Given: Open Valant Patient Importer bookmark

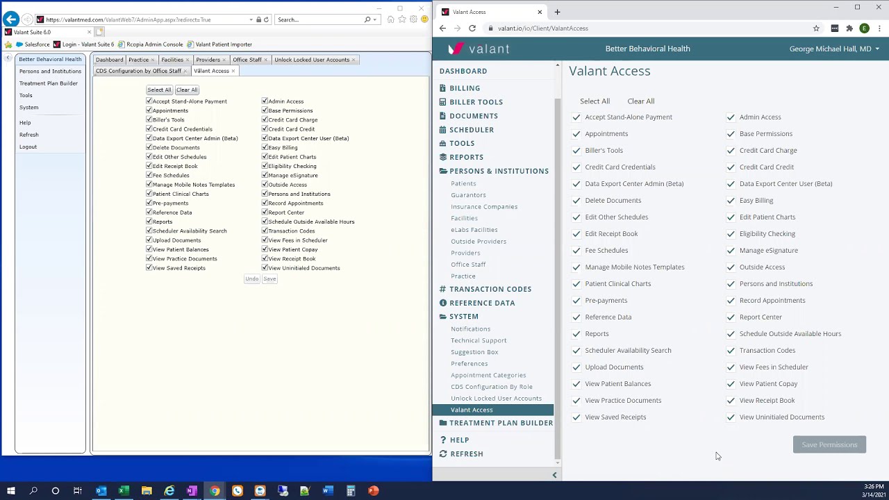Looking at the screenshot, I should pyautogui.click(x=219, y=44).
